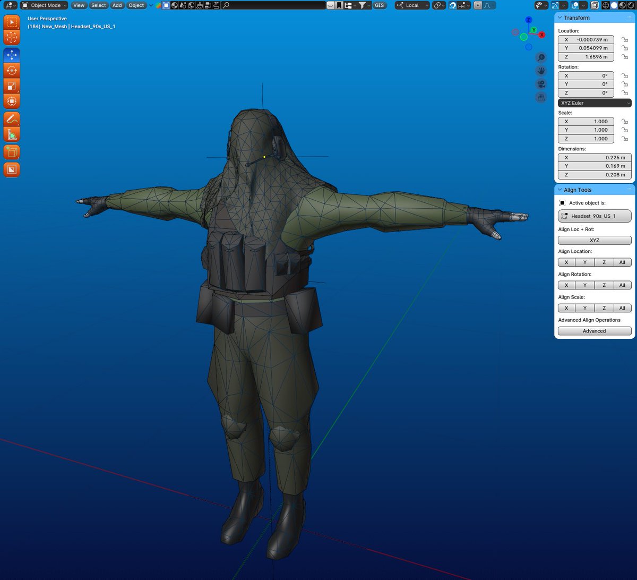
Task: Select the Select Box tool
Action: [x=12, y=22]
